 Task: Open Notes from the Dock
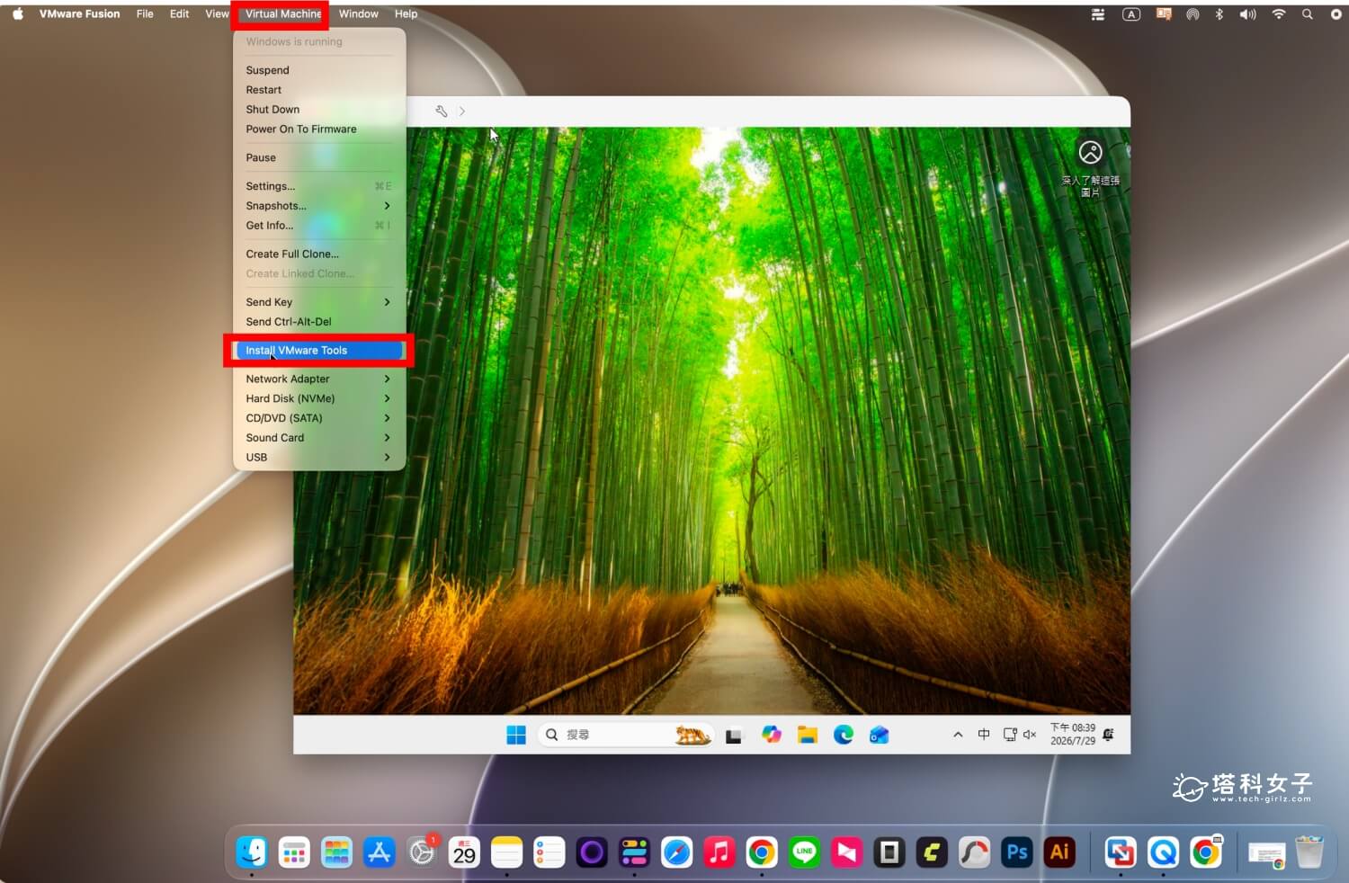pyautogui.click(x=506, y=852)
